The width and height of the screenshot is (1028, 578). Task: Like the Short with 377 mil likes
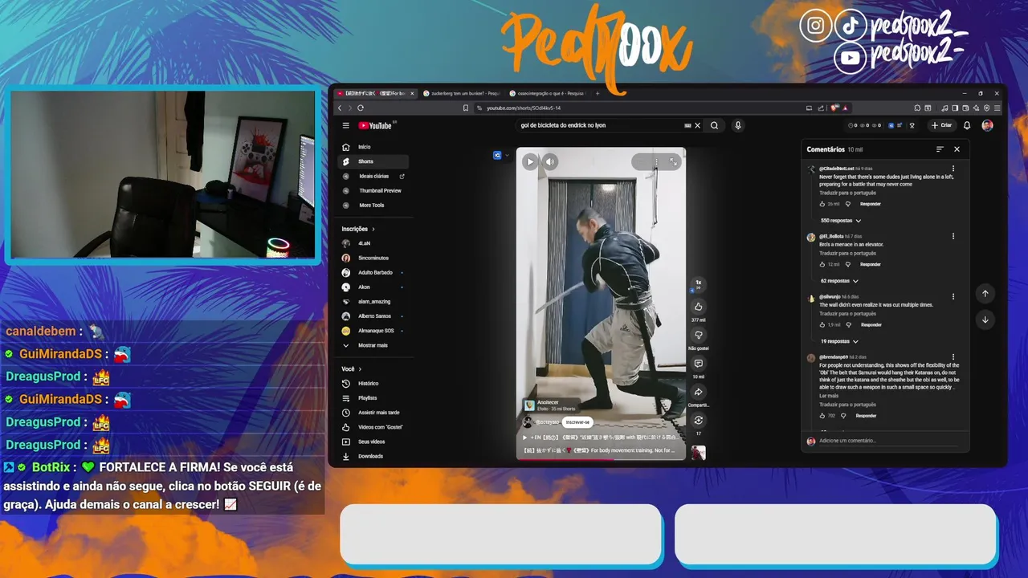[698, 307]
